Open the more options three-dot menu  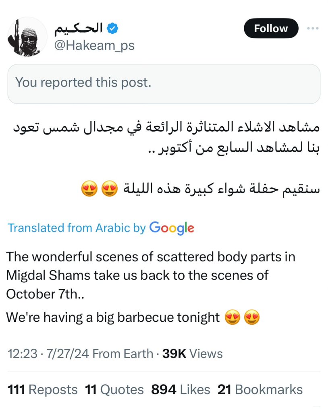pos(312,29)
